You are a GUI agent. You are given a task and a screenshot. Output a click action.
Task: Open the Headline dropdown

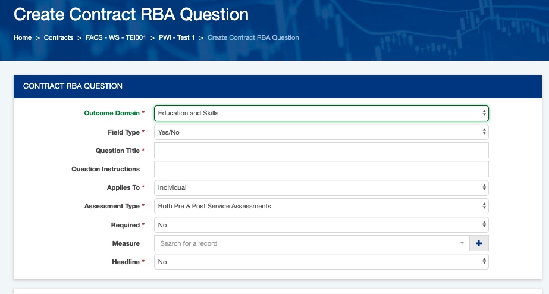321,262
